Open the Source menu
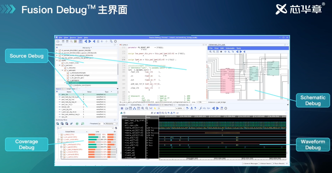 point(73,38)
